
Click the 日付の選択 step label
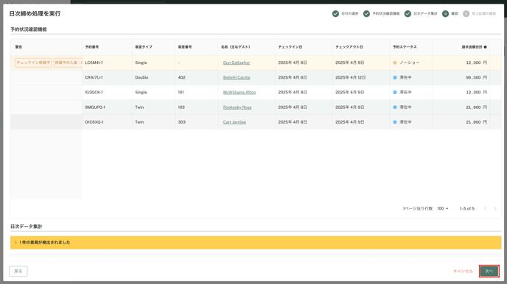[350, 13]
